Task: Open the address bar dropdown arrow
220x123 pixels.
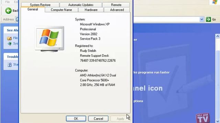Action: [x=202, y=19]
